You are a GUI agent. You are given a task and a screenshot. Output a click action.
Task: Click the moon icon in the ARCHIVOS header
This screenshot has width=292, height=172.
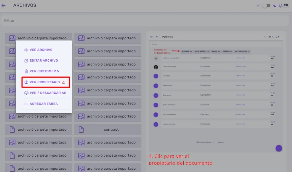pos(275,6)
